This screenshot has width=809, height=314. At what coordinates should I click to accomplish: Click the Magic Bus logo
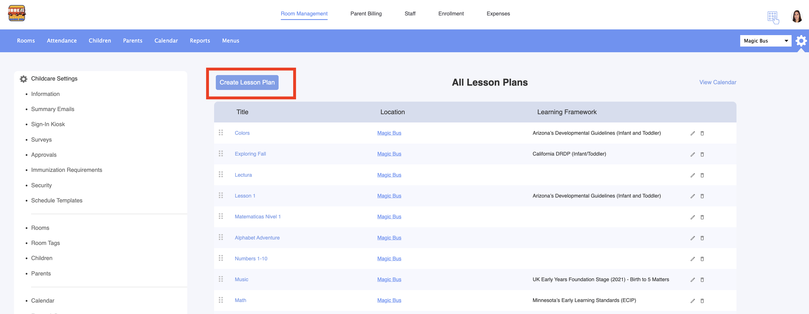click(17, 13)
